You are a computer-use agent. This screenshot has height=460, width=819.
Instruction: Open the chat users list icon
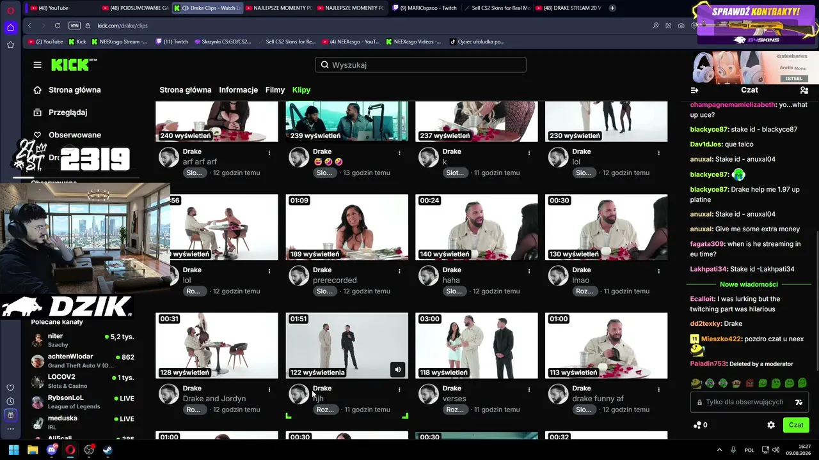point(804,90)
